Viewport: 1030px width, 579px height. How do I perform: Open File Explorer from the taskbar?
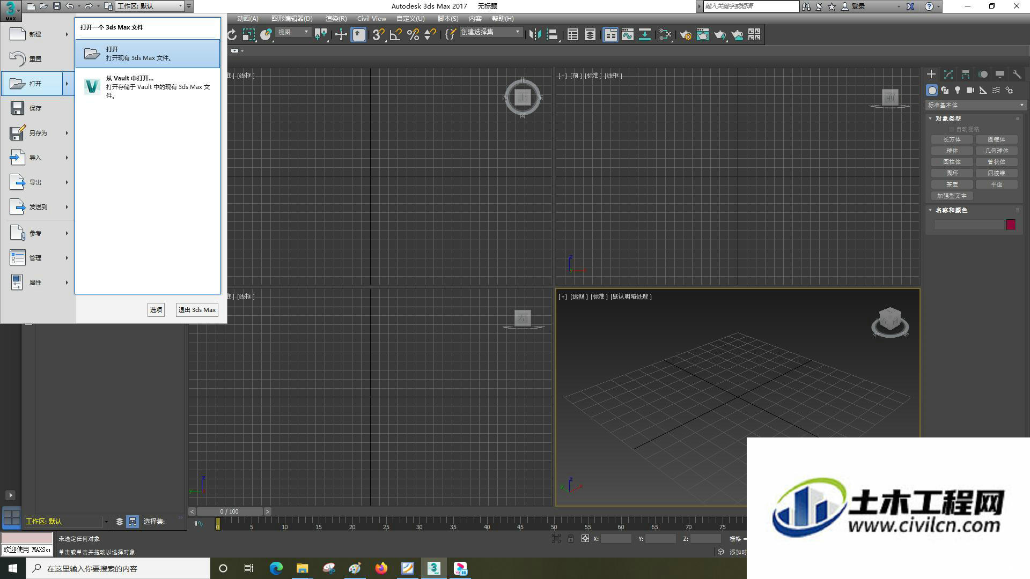click(x=303, y=568)
